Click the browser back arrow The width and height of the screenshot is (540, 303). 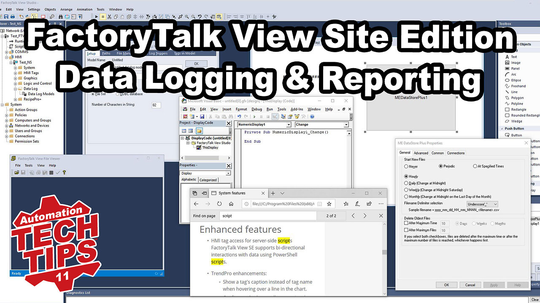tap(196, 204)
